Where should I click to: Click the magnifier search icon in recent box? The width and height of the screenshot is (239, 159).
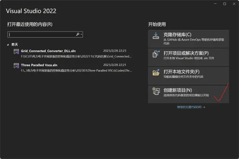(78, 34)
